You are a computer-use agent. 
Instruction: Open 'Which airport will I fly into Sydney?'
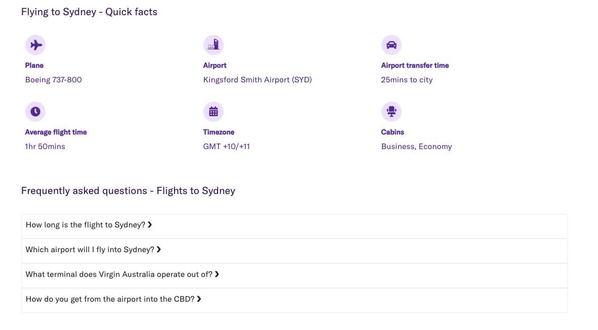90,250
